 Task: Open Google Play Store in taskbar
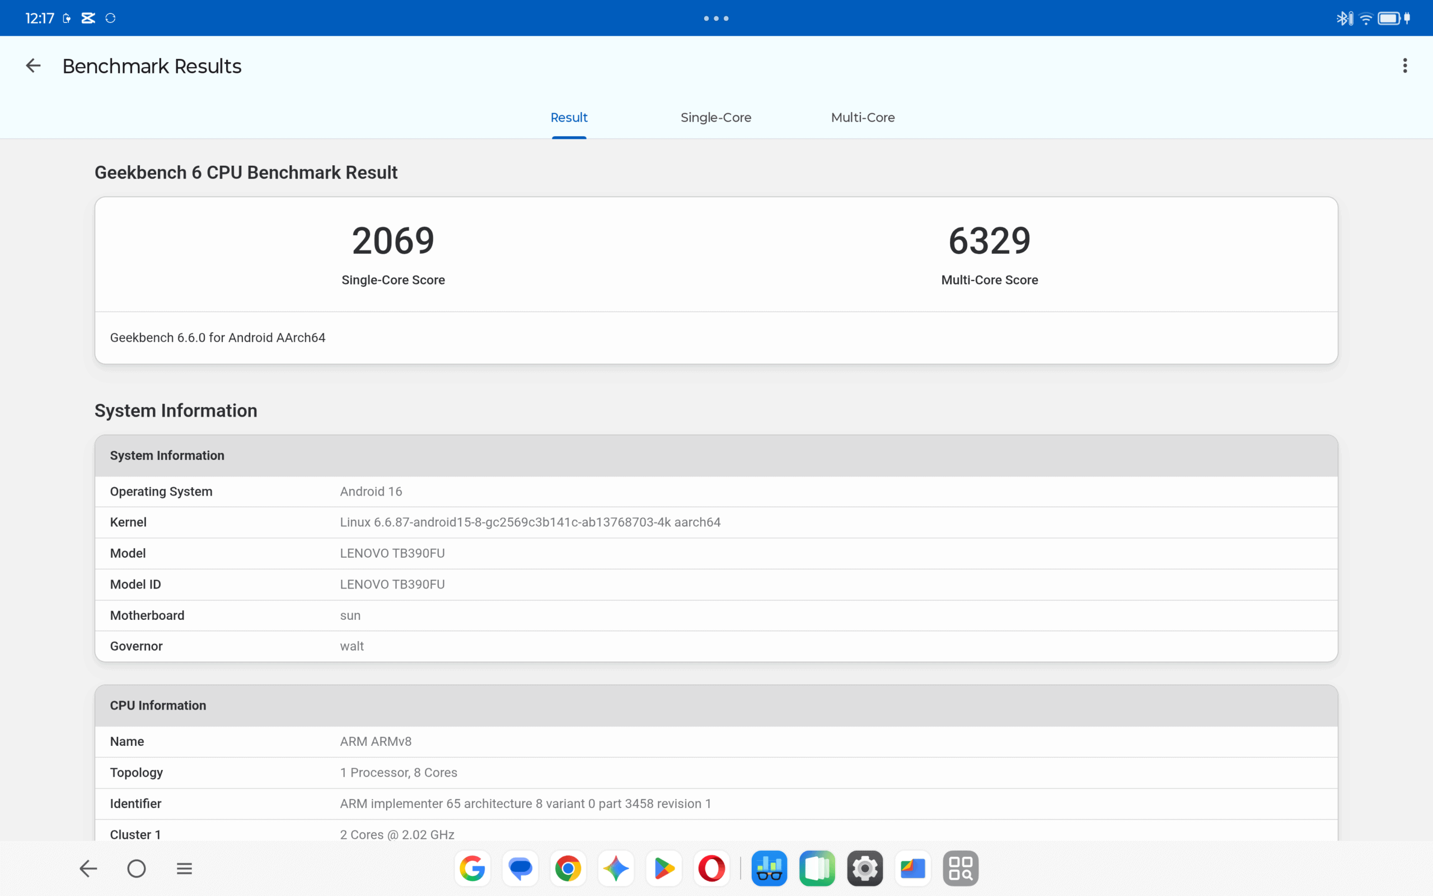click(x=664, y=869)
